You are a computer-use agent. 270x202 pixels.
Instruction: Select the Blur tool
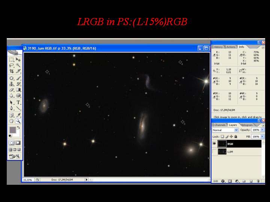pos(12,95)
